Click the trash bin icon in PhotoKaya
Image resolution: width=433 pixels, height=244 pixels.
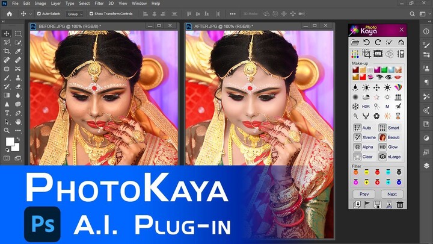(400, 204)
